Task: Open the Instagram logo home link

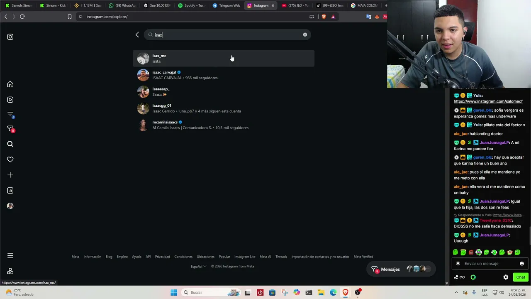Action: (10, 37)
